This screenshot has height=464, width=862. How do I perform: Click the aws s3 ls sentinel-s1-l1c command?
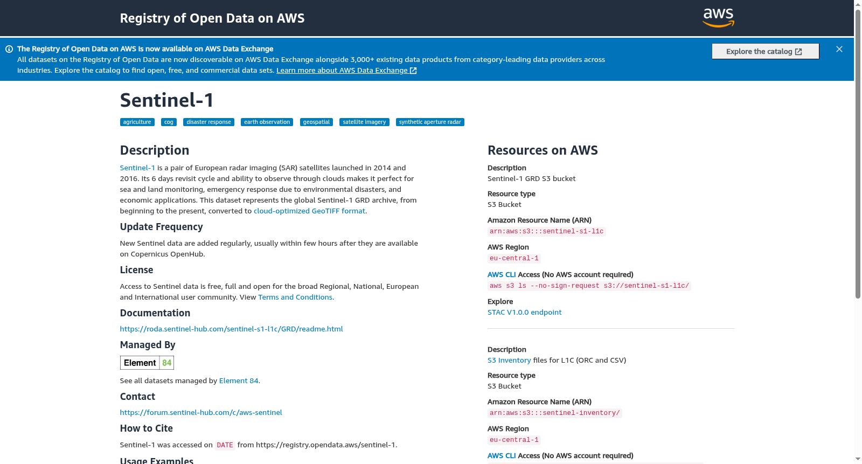tap(589, 286)
